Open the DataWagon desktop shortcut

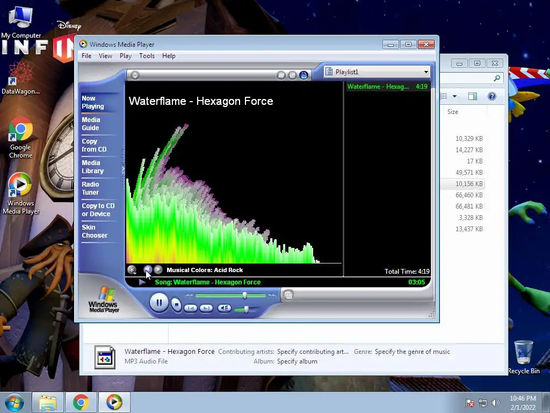[21, 78]
